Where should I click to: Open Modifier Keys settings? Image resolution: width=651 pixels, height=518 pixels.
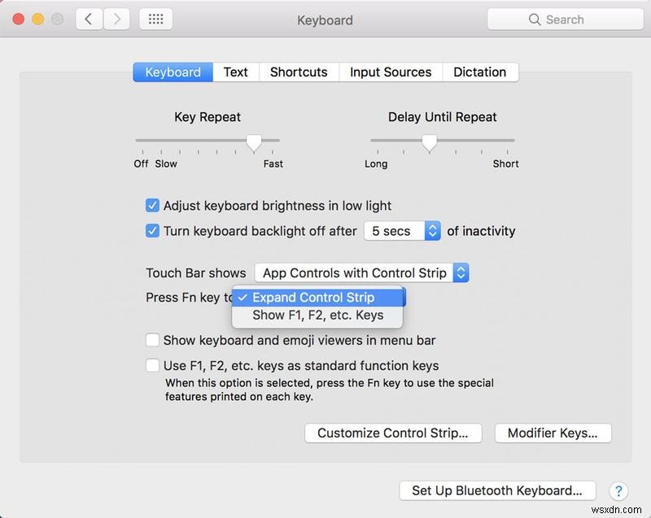point(553,433)
